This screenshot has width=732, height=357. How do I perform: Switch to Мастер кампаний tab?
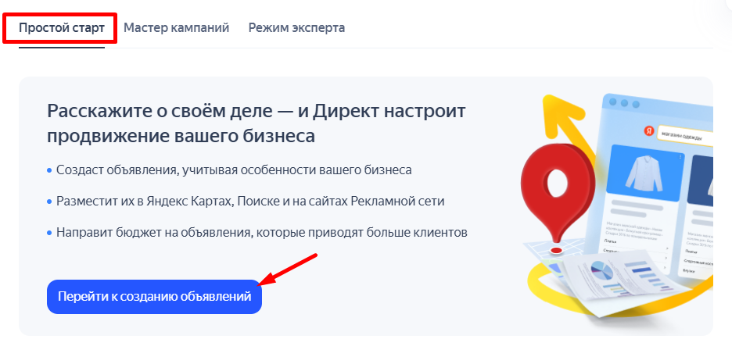point(177,28)
